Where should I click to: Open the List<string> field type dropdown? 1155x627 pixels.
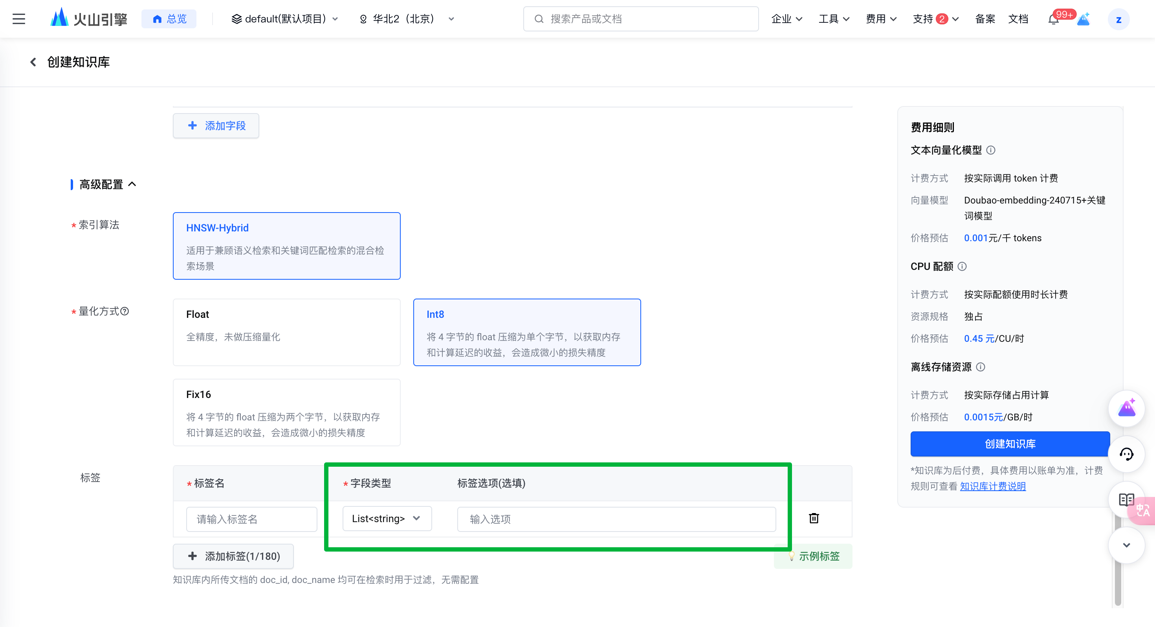coord(387,519)
